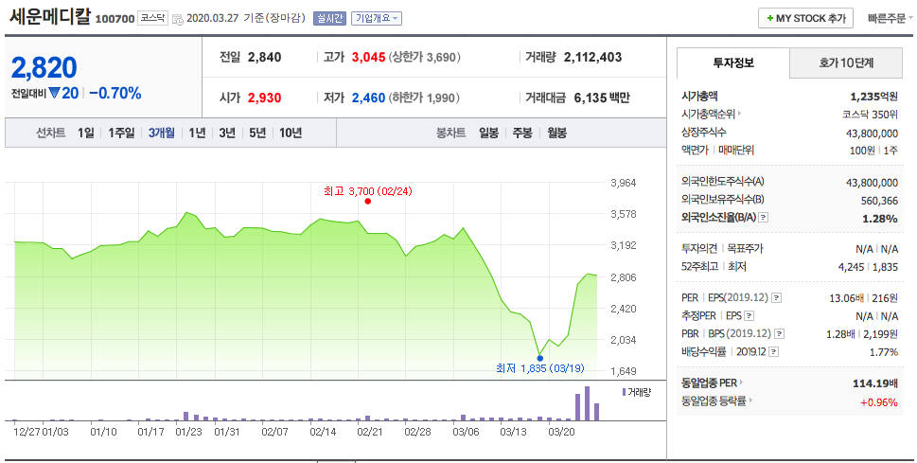Viewport: 917px width, 463px height.
Task: Click the 고가 value 3,045
Action: [x=368, y=58]
